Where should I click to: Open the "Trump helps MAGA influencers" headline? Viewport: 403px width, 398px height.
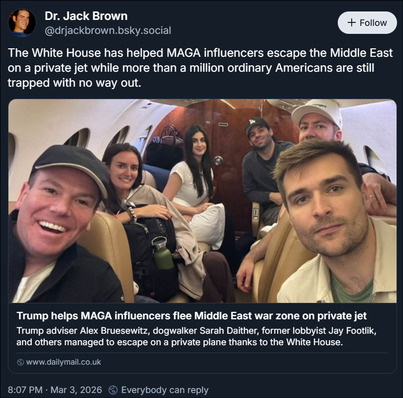191,316
